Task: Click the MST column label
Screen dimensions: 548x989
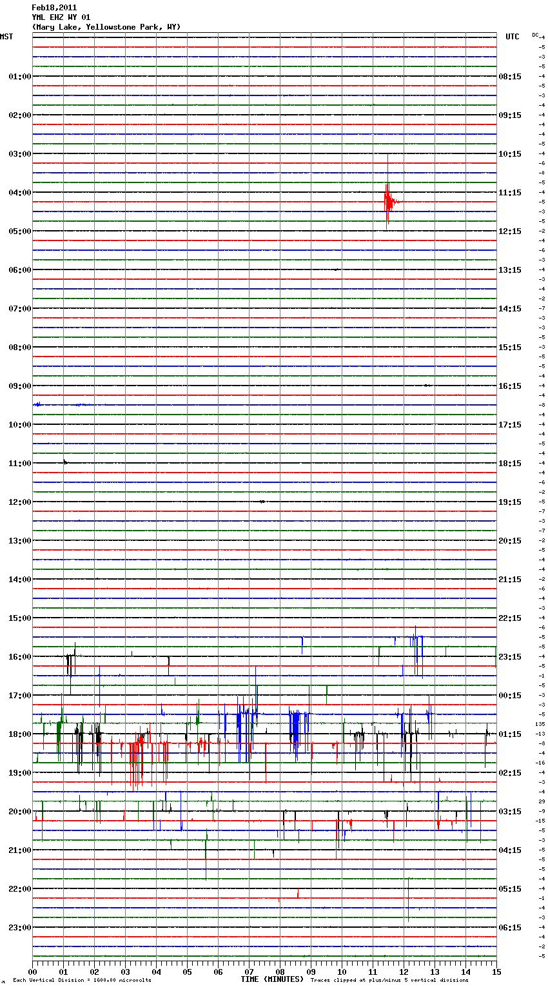Action: pyautogui.click(x=6, y=37)
